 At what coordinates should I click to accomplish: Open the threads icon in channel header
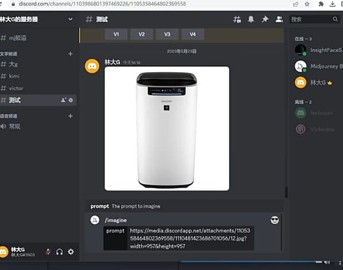[x=237, y=19]
